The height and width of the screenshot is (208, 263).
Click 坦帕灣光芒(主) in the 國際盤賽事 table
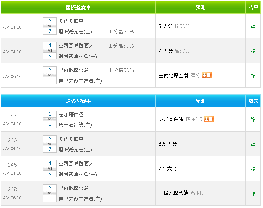coord(75,32)
